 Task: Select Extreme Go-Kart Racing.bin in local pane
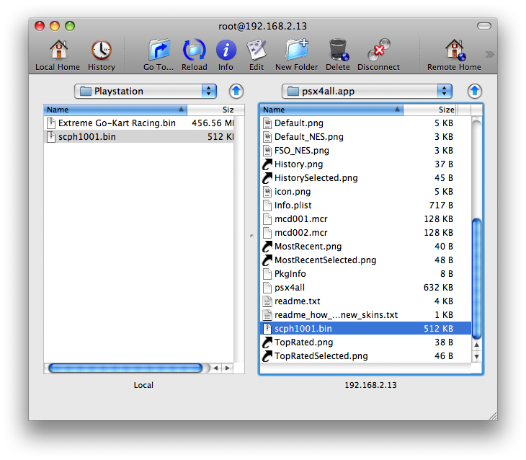(117, 123)
